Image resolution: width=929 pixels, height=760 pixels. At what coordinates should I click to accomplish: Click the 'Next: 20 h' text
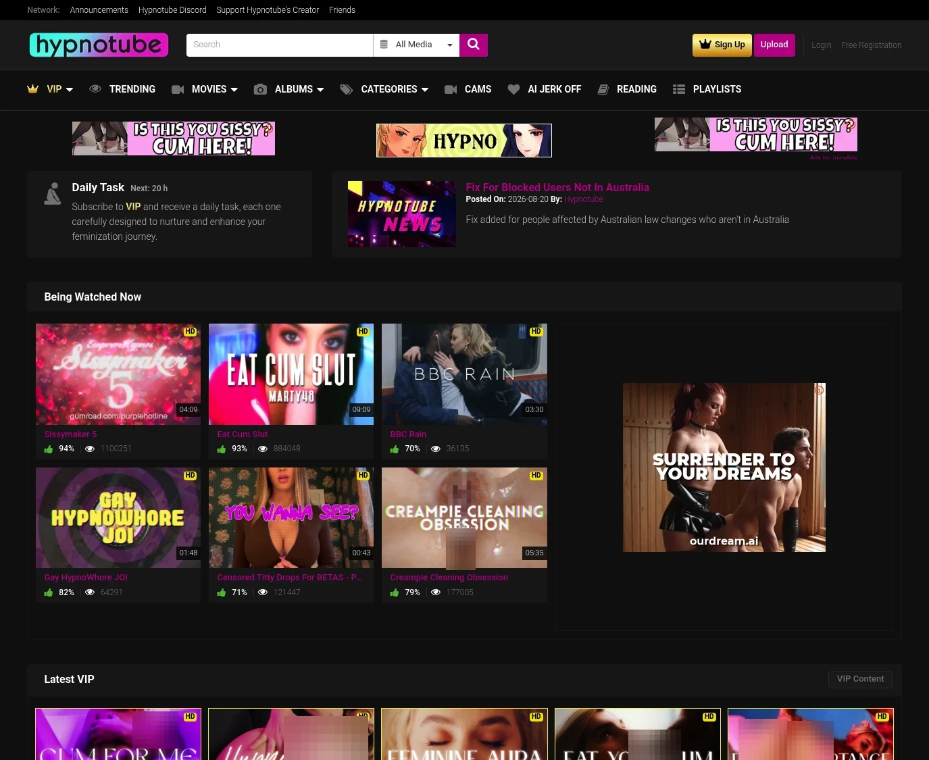(149, 188)
